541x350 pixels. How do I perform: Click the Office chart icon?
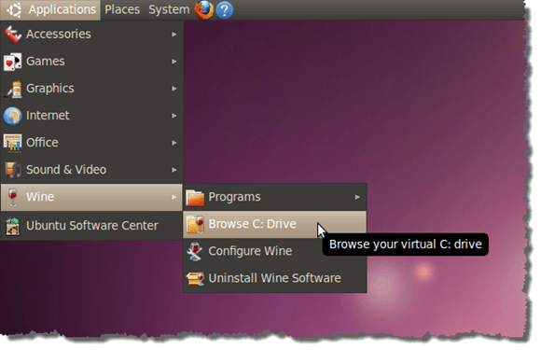point(12,143)
